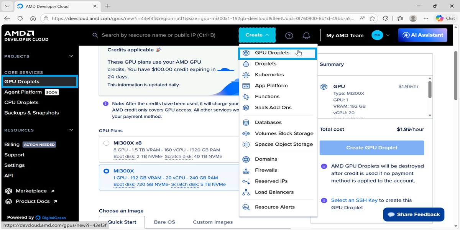Screen dimensions: 460x230
Task: Select the MI300X single GPU plan radio
Action: [107, 171]
